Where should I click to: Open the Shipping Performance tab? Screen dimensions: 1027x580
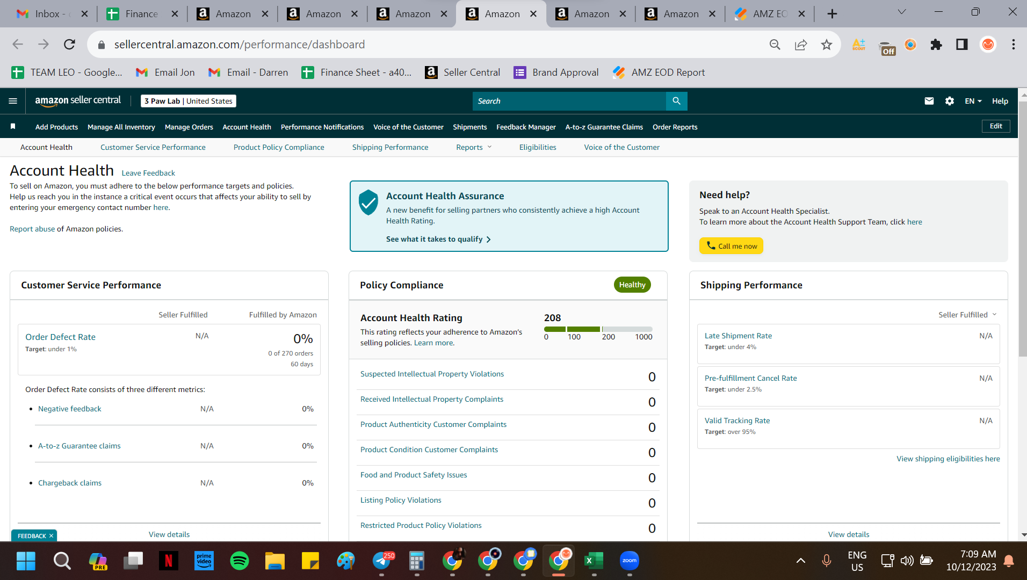[x=390, y=147]
